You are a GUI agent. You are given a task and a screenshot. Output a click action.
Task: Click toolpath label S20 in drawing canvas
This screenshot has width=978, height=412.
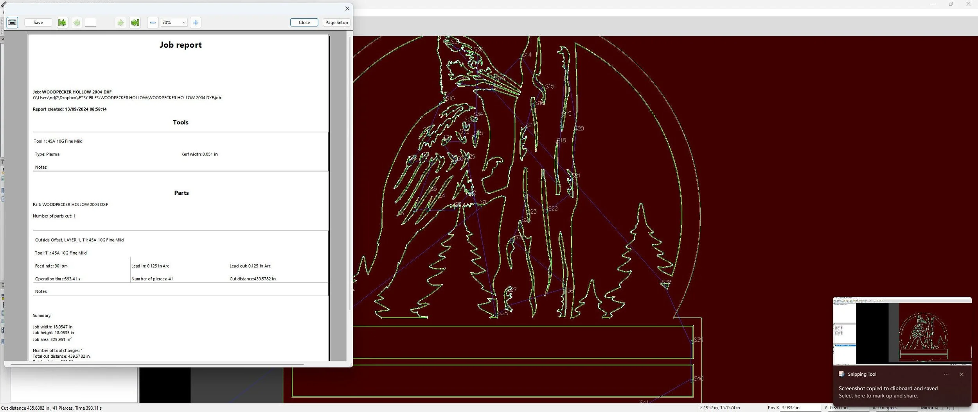(x=579, y=128)
